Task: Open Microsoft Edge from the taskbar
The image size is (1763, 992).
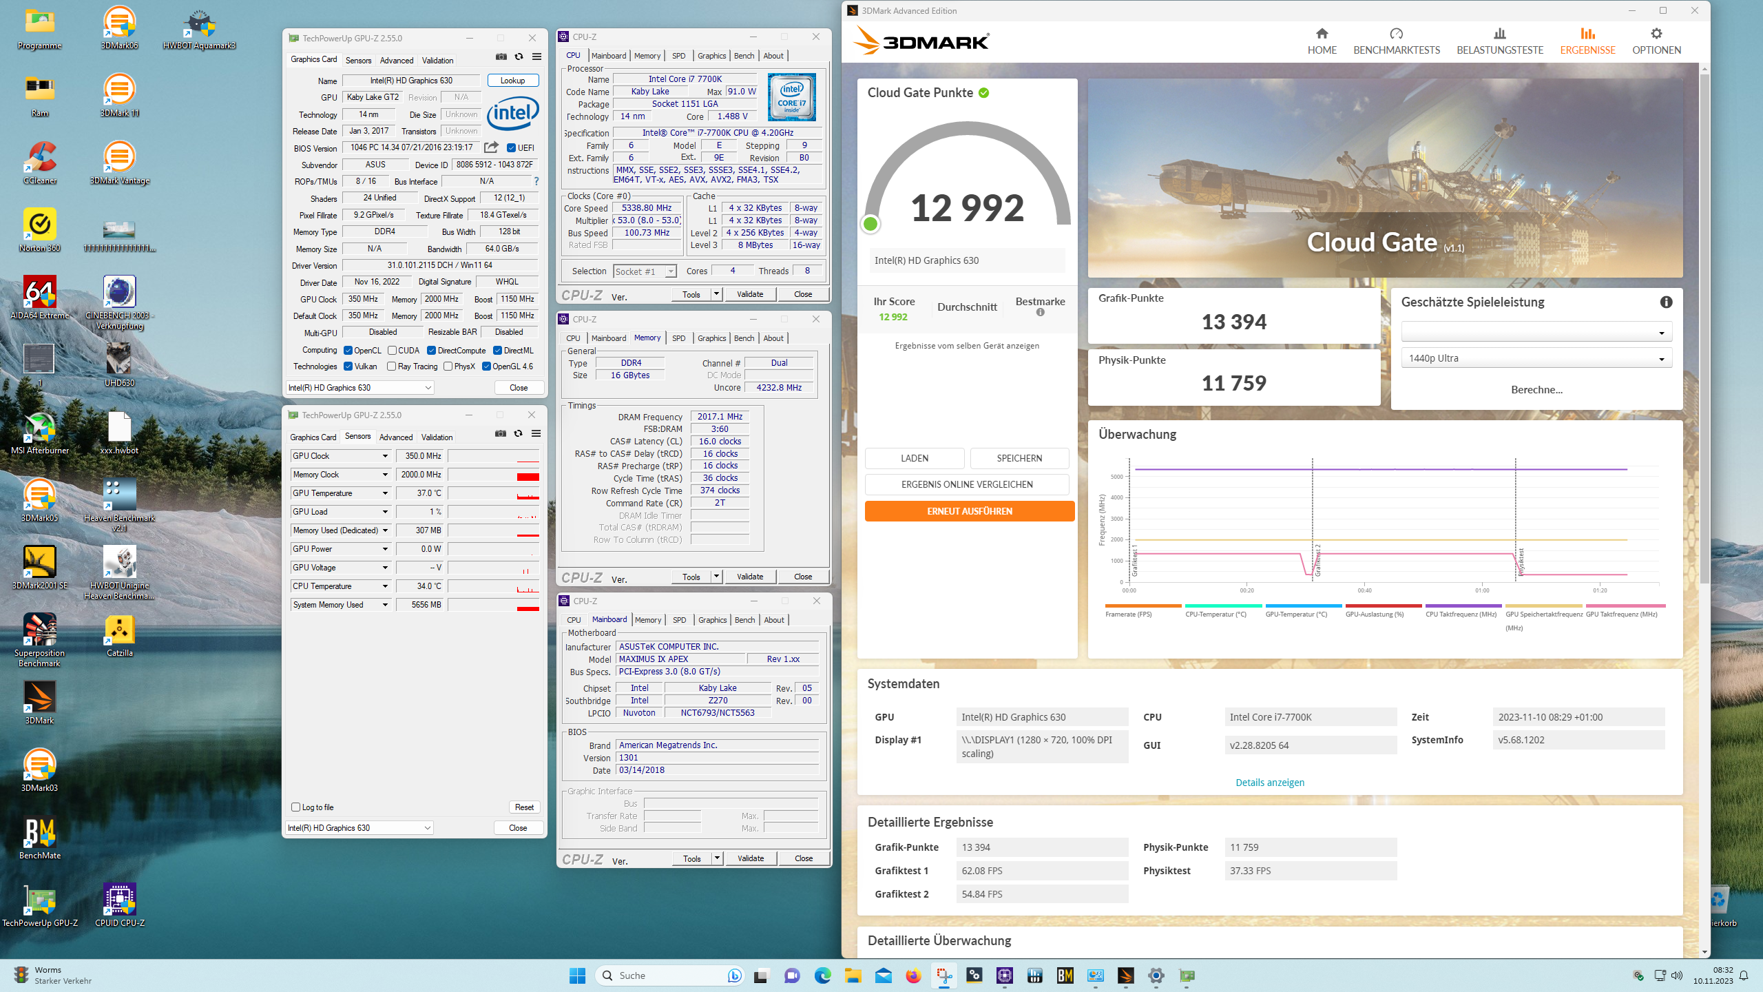Action: (x=822, y=975)
